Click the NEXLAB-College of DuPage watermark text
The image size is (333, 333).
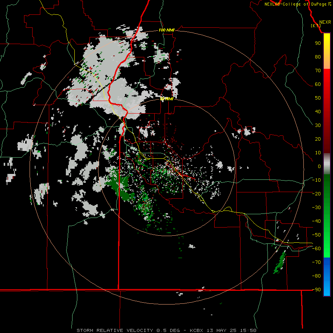click(x=297, y=4)
